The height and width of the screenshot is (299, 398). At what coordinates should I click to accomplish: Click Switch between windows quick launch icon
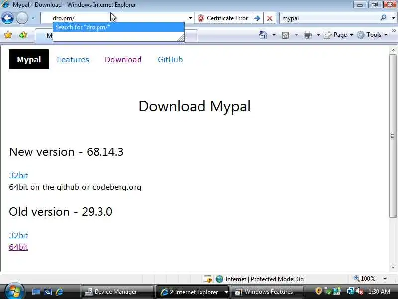point(47,292)
